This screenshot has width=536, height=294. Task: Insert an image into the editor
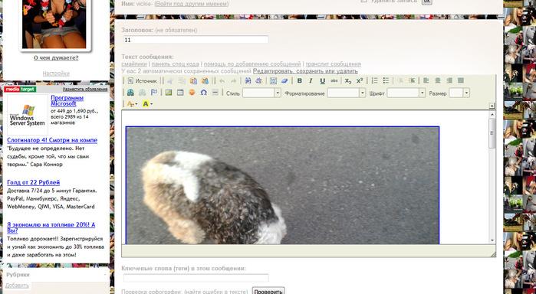169,93
